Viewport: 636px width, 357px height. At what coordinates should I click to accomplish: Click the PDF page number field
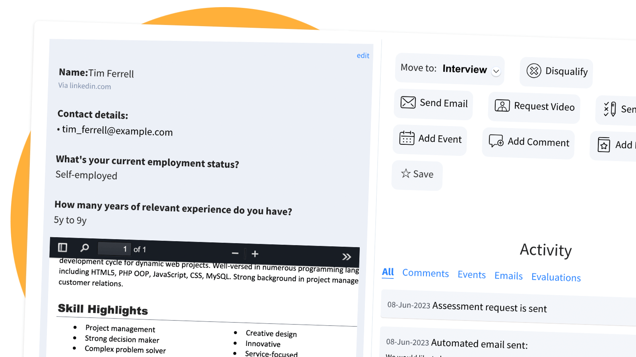click(114, 249)
